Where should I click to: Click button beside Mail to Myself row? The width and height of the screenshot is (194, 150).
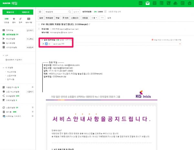(x=30, y=48)
